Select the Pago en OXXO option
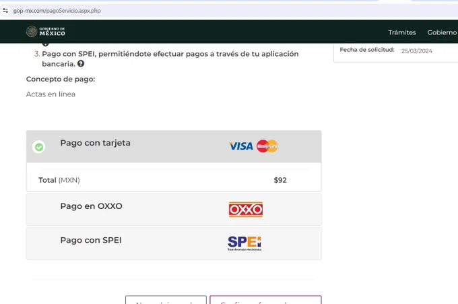The height and width of the screenshot is (304, 458). pyautogui.click(x=174, y=209)
